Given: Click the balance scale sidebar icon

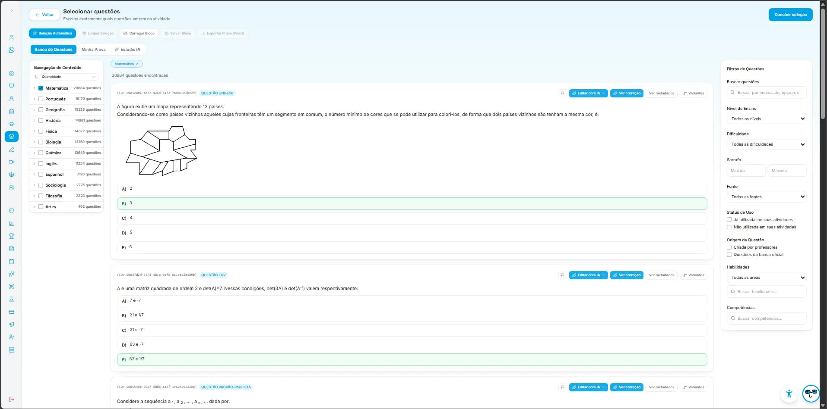Looking at the screenshot, I should [x=11, y=175].
